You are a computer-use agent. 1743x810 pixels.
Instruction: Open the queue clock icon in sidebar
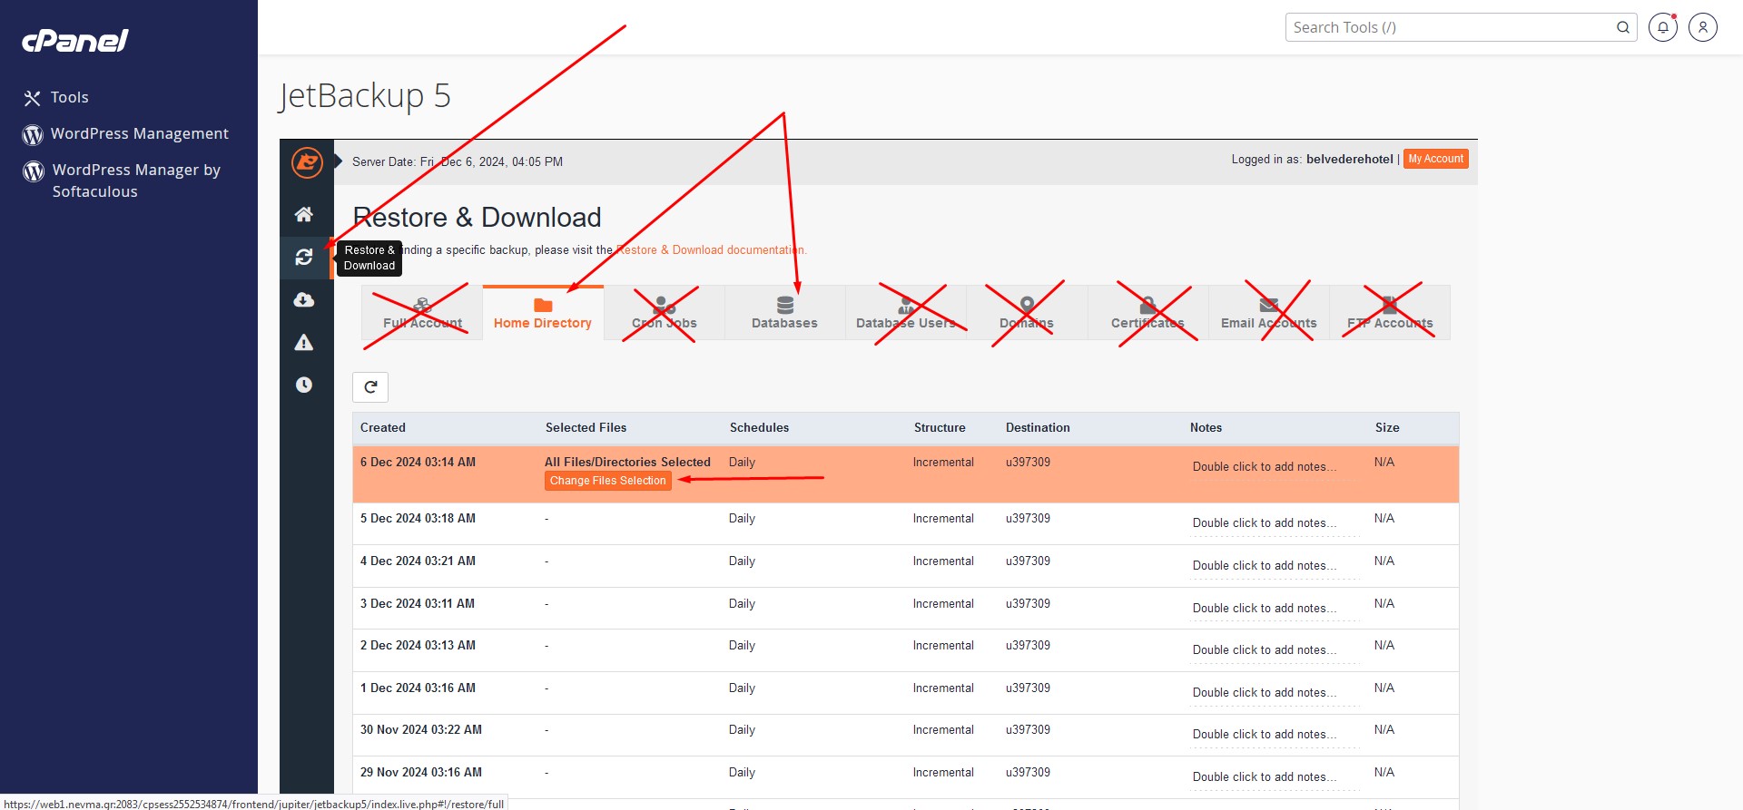(304, 385)
